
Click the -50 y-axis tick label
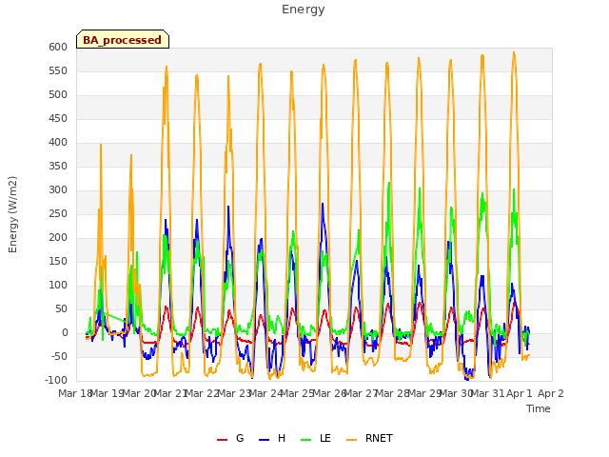(x=58, y=357)
